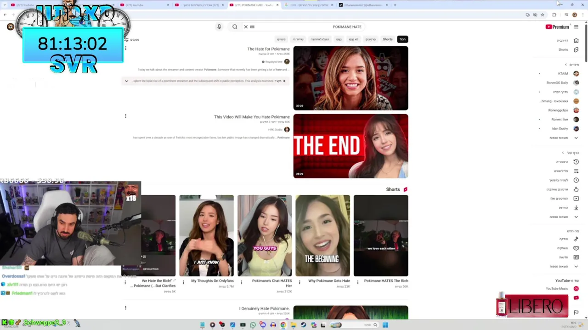Expand the subscriptions section header arrow
The image size is (588, 330).
[x=566, y=65]
